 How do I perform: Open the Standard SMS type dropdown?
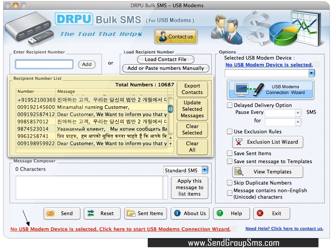[205, 170]
